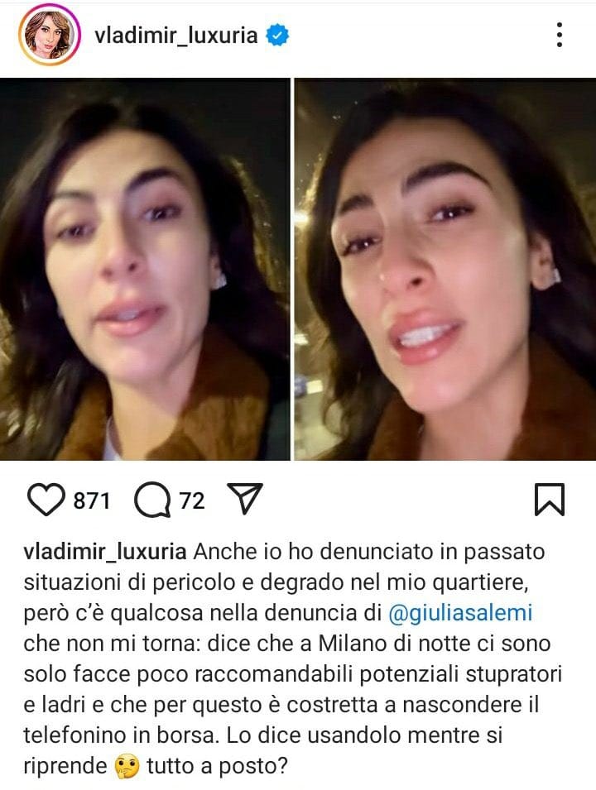Open the three-dot options menu
The width and height of the screenshot is (596, 790).
coord(560,35)
